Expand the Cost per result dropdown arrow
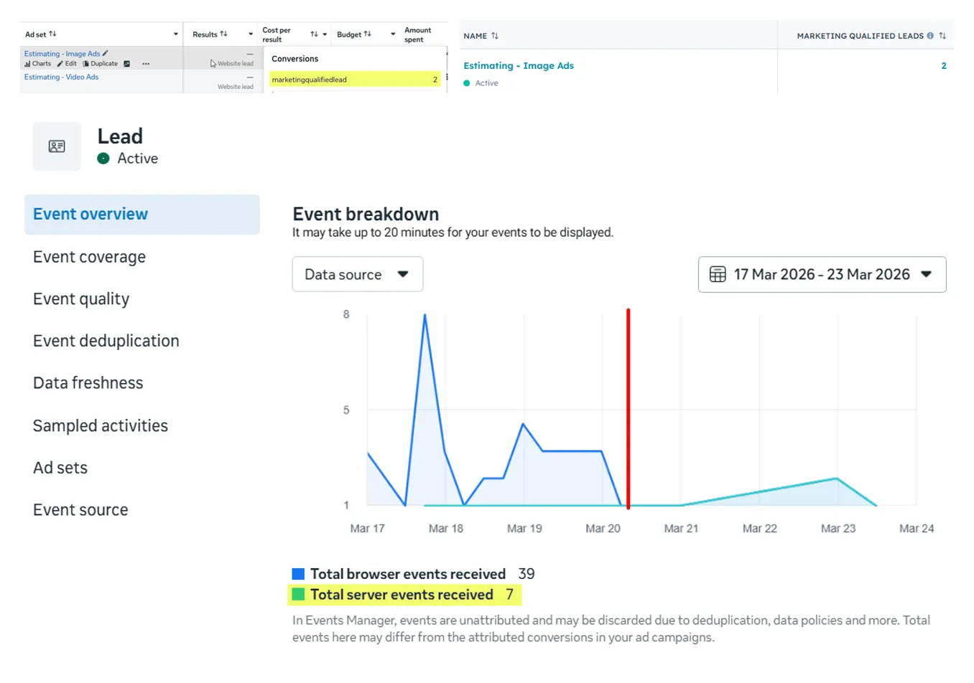This screenshot has height=683, width=974. (x=325, y=34)
